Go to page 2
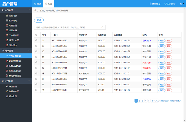Image resolution: width=186 pixels, height=122 pixels. (x=139, y=101)
